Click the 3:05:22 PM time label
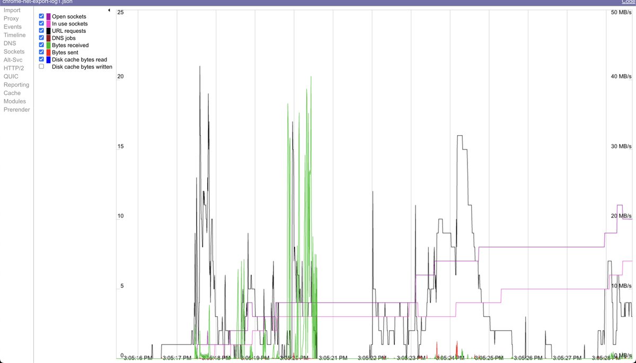Screen dimensions: 636x363 (x=372, y=358)
